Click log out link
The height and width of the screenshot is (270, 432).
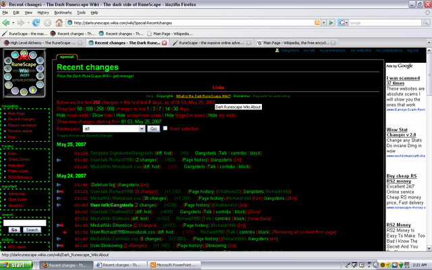pyautogui.click(x=412, y=51)
